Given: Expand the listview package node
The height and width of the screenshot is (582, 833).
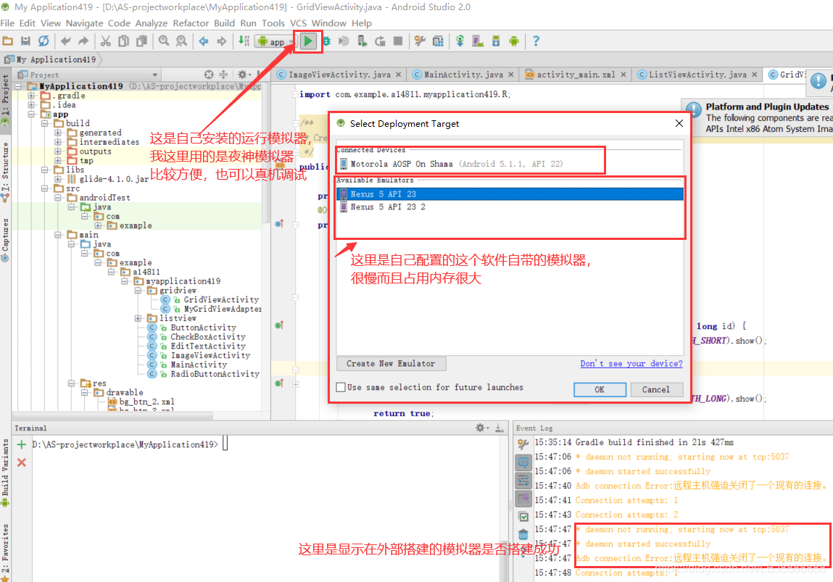Looking at the screenshot, I should coord(138,318).
